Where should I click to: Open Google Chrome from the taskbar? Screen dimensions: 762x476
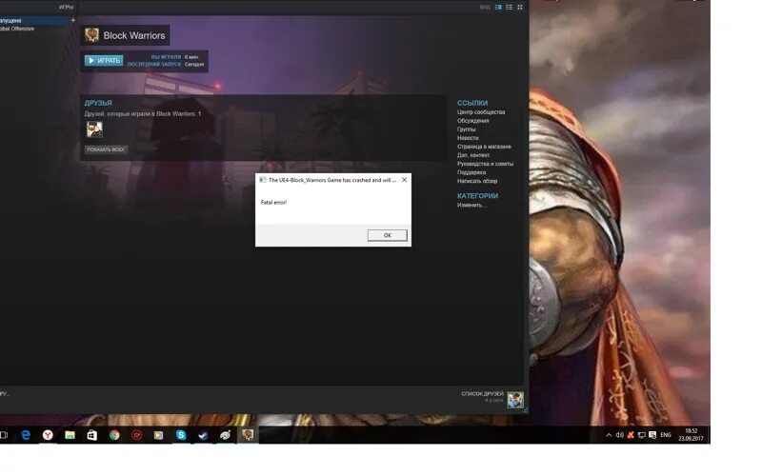tap(114, 435)
